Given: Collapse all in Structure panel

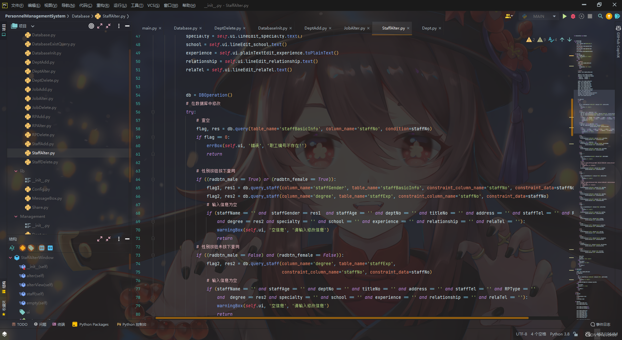Looking at the screenshot, I should [x=108, y=239].
